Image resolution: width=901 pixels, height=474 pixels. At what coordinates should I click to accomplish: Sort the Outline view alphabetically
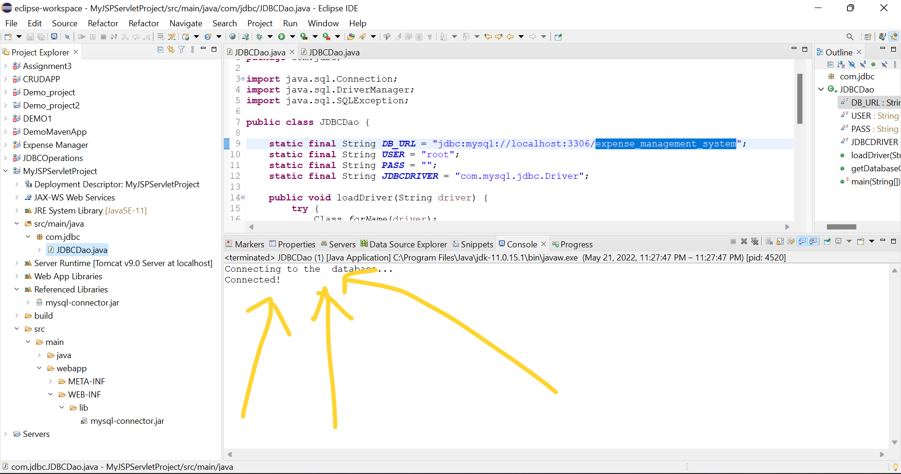point(841,64)
